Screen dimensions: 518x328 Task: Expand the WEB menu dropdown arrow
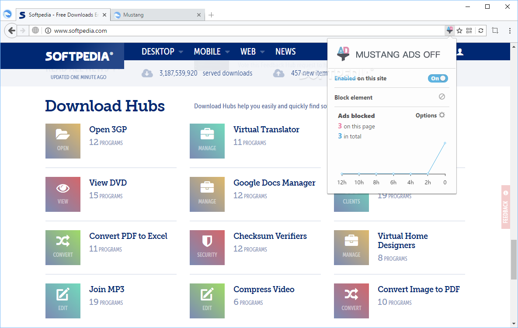(x=262, y=52)
